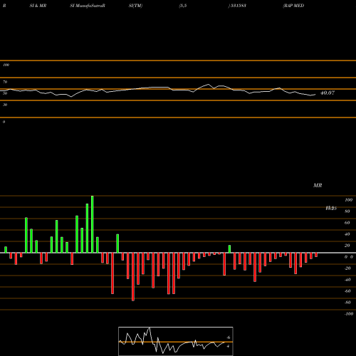Click the '4' label in the mini chart
Image resolution: width=356 pixels, height=356 pixels.
tap(228, 346)
